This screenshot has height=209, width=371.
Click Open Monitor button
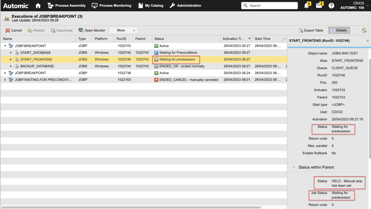click(x=92, y=30)
